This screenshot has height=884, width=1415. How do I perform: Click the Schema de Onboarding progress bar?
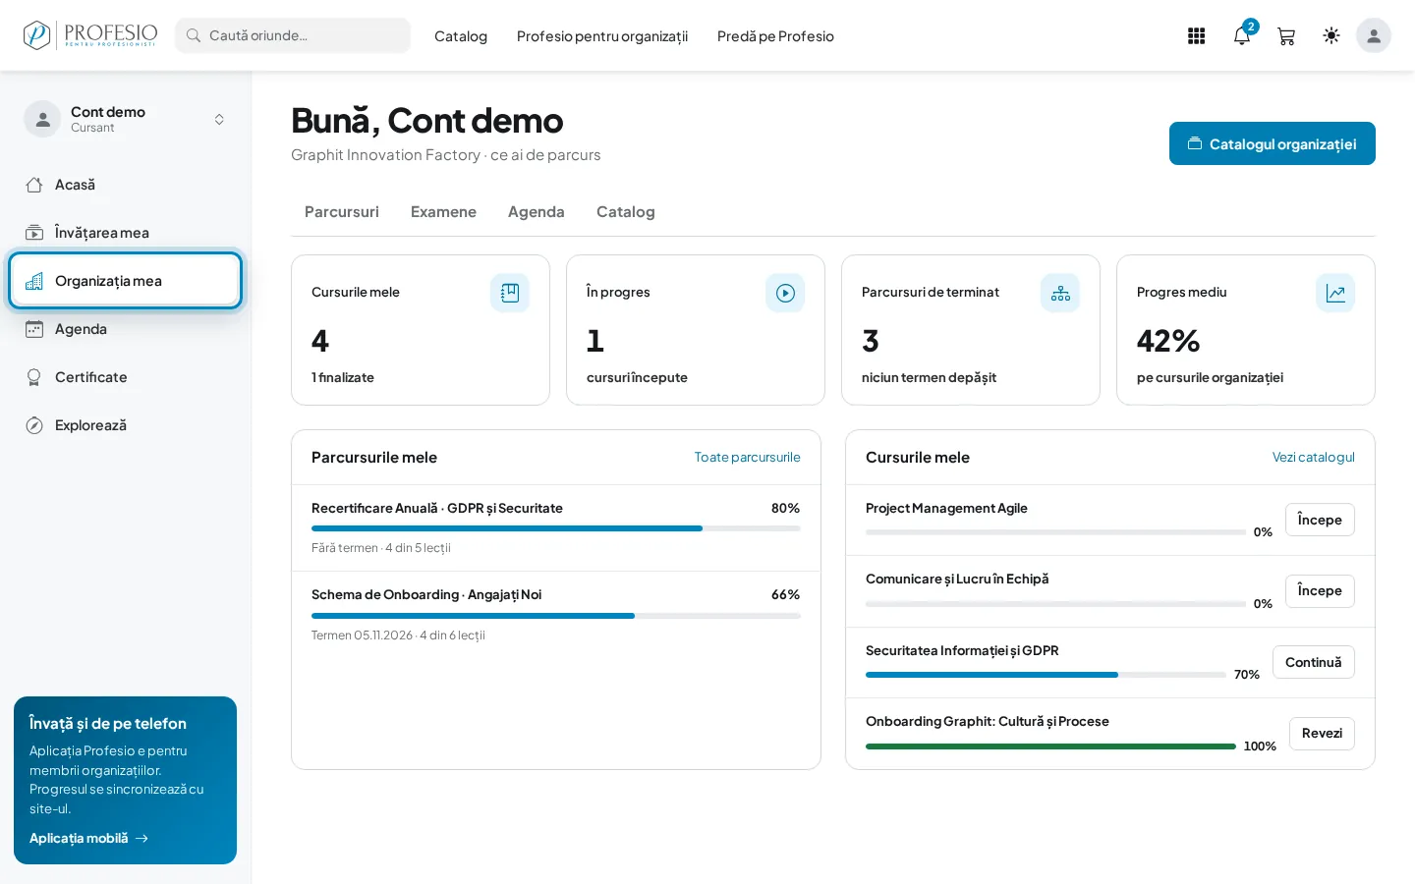[556, 616]
